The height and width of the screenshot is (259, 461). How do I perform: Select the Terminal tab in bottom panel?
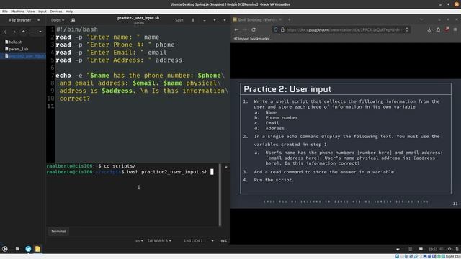coord(58,232)
